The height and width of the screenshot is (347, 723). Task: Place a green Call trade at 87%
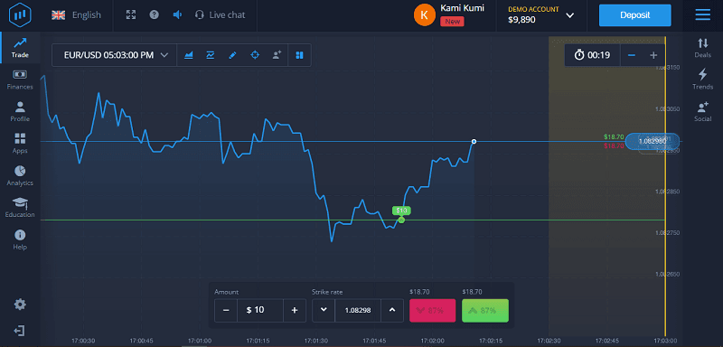pyautogui.click(x=485, y=310)
